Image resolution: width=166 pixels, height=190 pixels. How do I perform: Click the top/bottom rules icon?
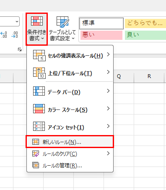39,73
